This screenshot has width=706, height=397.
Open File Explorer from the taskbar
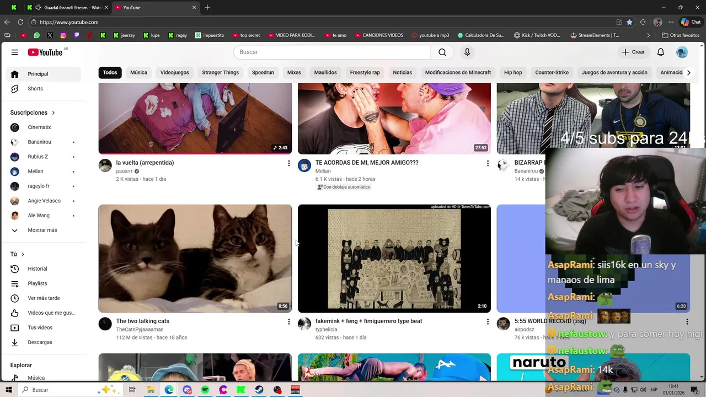151,390
